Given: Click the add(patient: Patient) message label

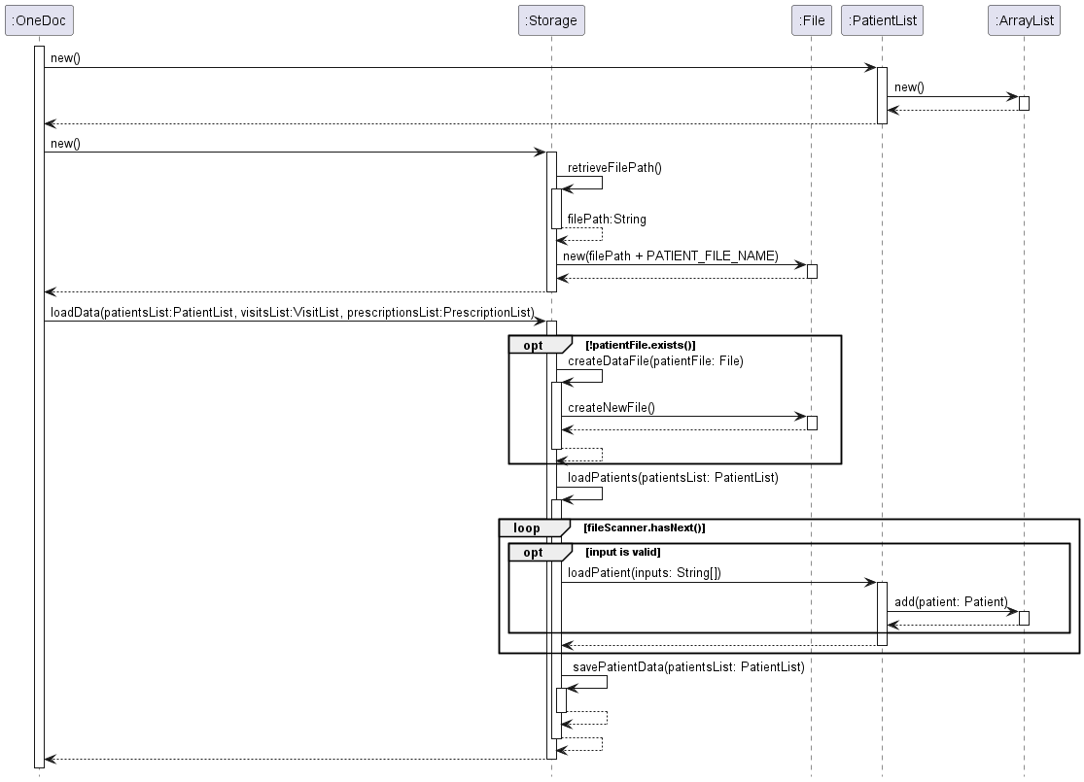Looking at the screenshot, I should pos(951,601).
